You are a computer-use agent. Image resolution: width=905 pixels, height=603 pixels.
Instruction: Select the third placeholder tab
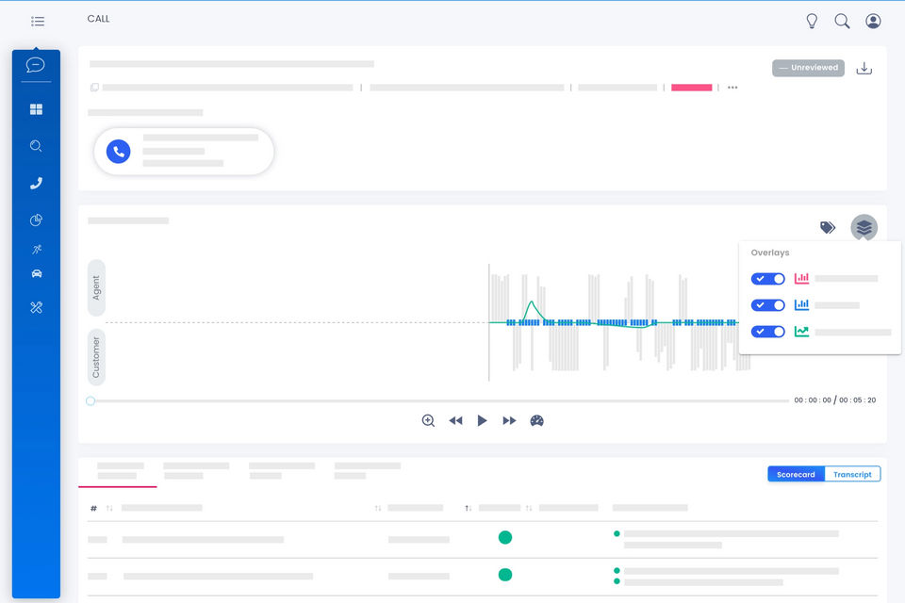282,471
